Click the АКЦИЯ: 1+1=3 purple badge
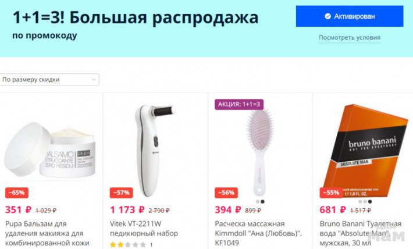The height and width of the screenshot is (249, 413). coord(239,104)
